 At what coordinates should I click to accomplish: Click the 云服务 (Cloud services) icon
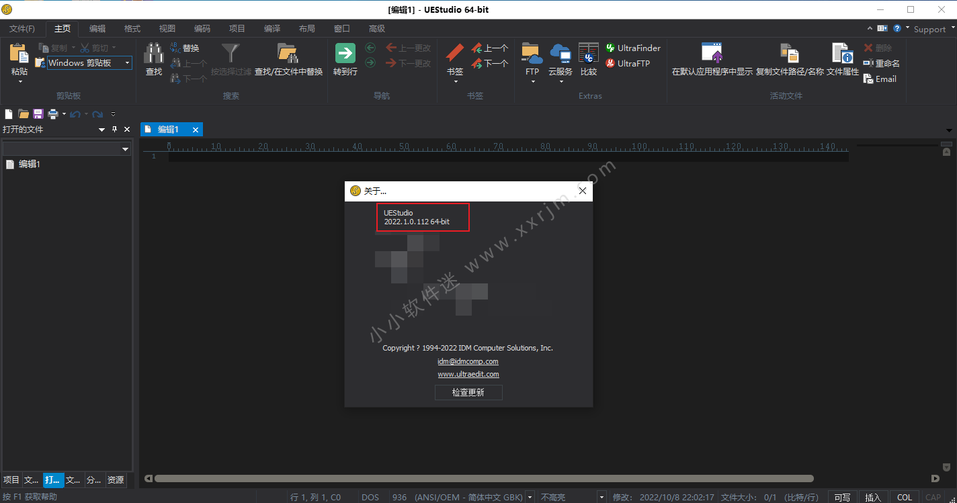(x=560, y=54)
